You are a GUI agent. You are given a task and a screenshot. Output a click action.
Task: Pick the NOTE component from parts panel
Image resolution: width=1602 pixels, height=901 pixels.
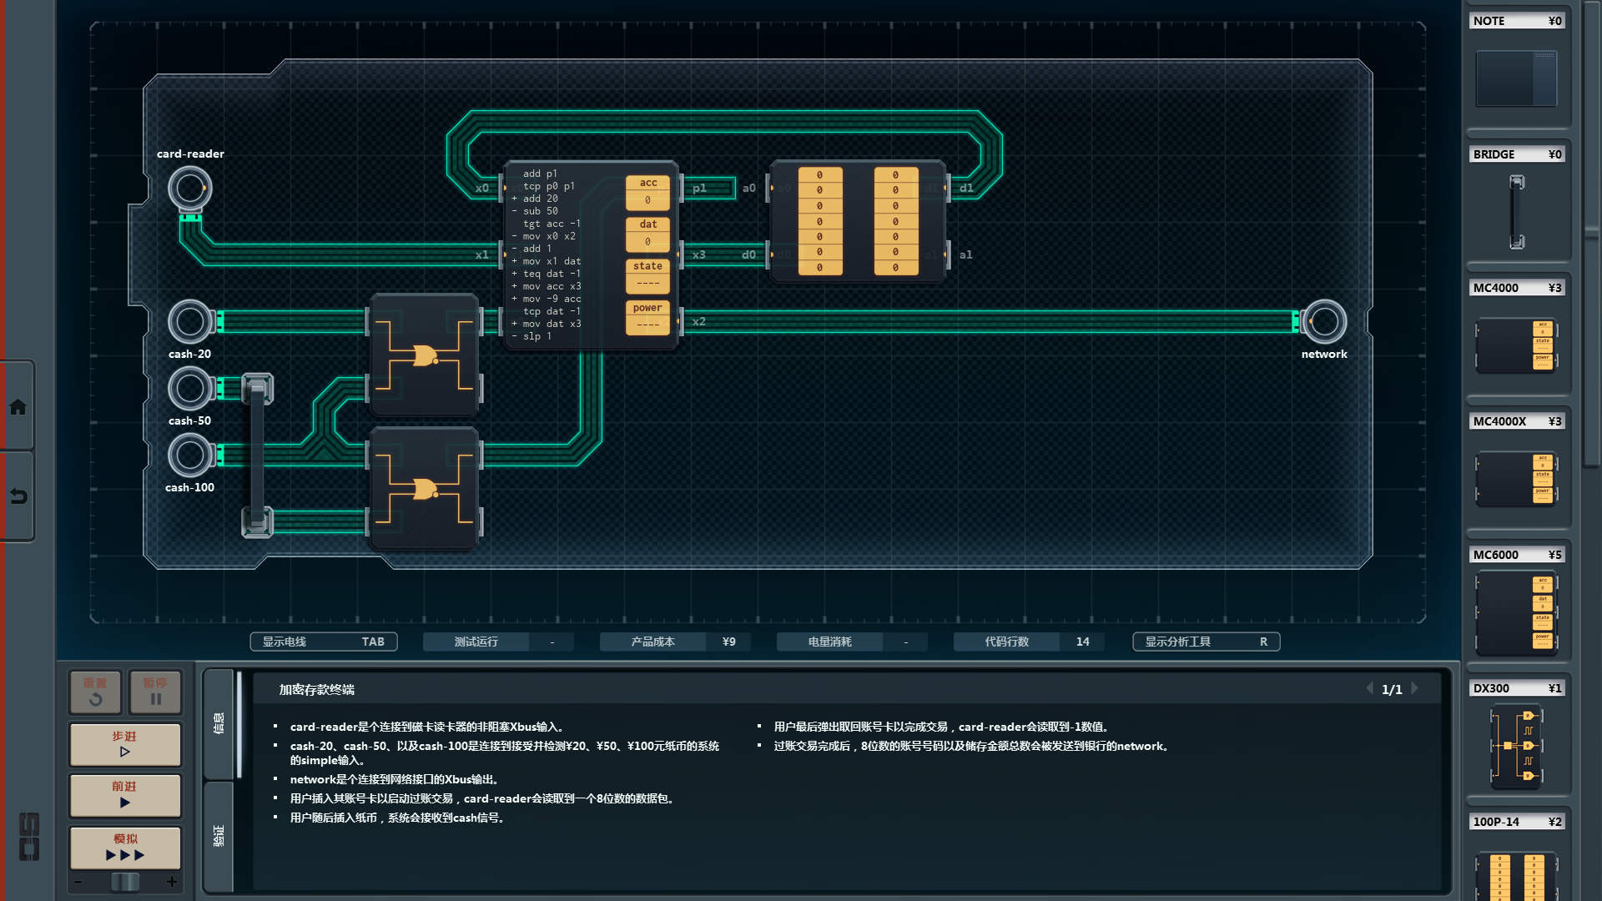(x=1516, y=78)
